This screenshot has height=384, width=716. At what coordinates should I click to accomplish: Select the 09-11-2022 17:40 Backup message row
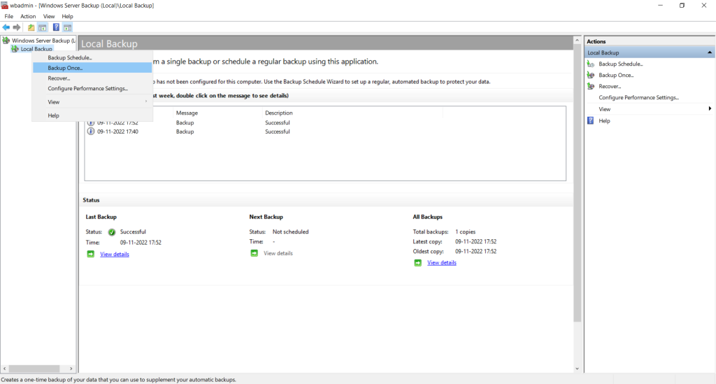point(325,131)
